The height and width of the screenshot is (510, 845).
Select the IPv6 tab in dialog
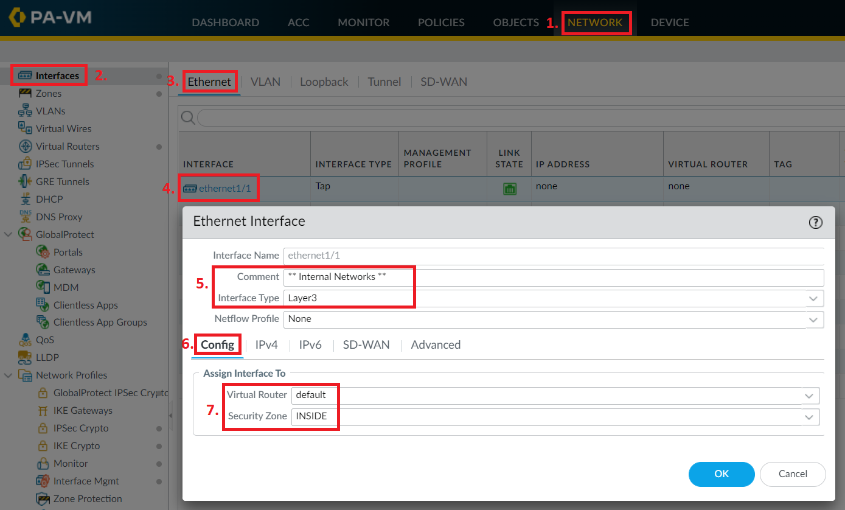click(310, 344)
